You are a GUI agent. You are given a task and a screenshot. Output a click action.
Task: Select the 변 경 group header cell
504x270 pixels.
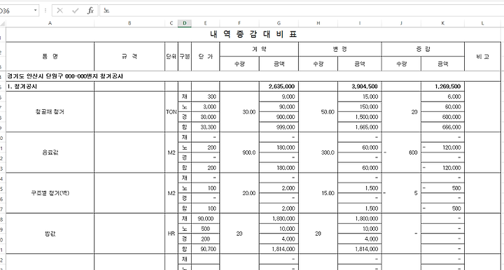(x=339, y=49)
